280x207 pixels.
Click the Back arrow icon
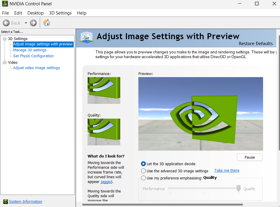(6, 23)
